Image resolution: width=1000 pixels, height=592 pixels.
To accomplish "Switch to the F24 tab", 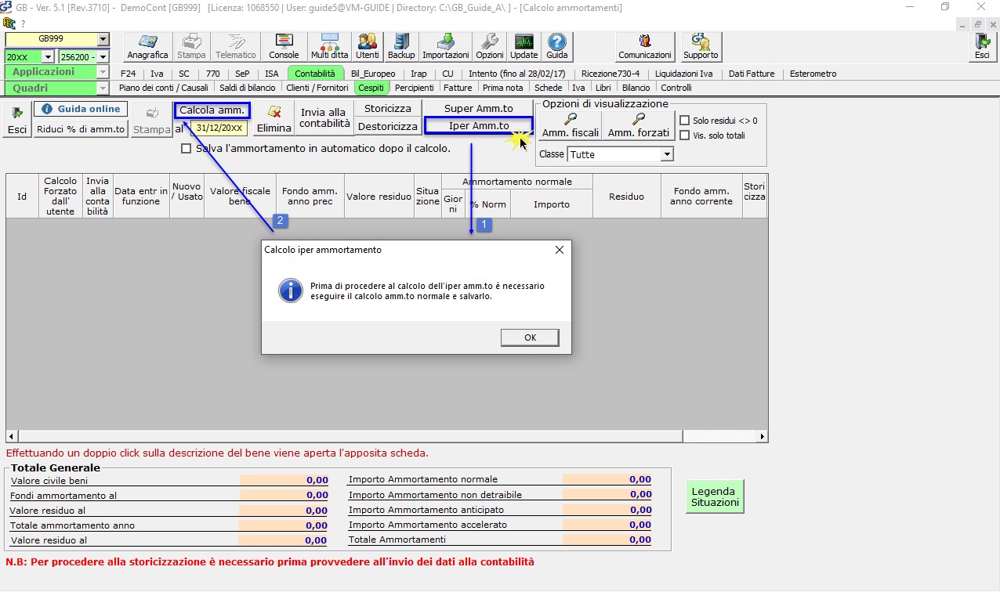I will (x=128, y=74).
